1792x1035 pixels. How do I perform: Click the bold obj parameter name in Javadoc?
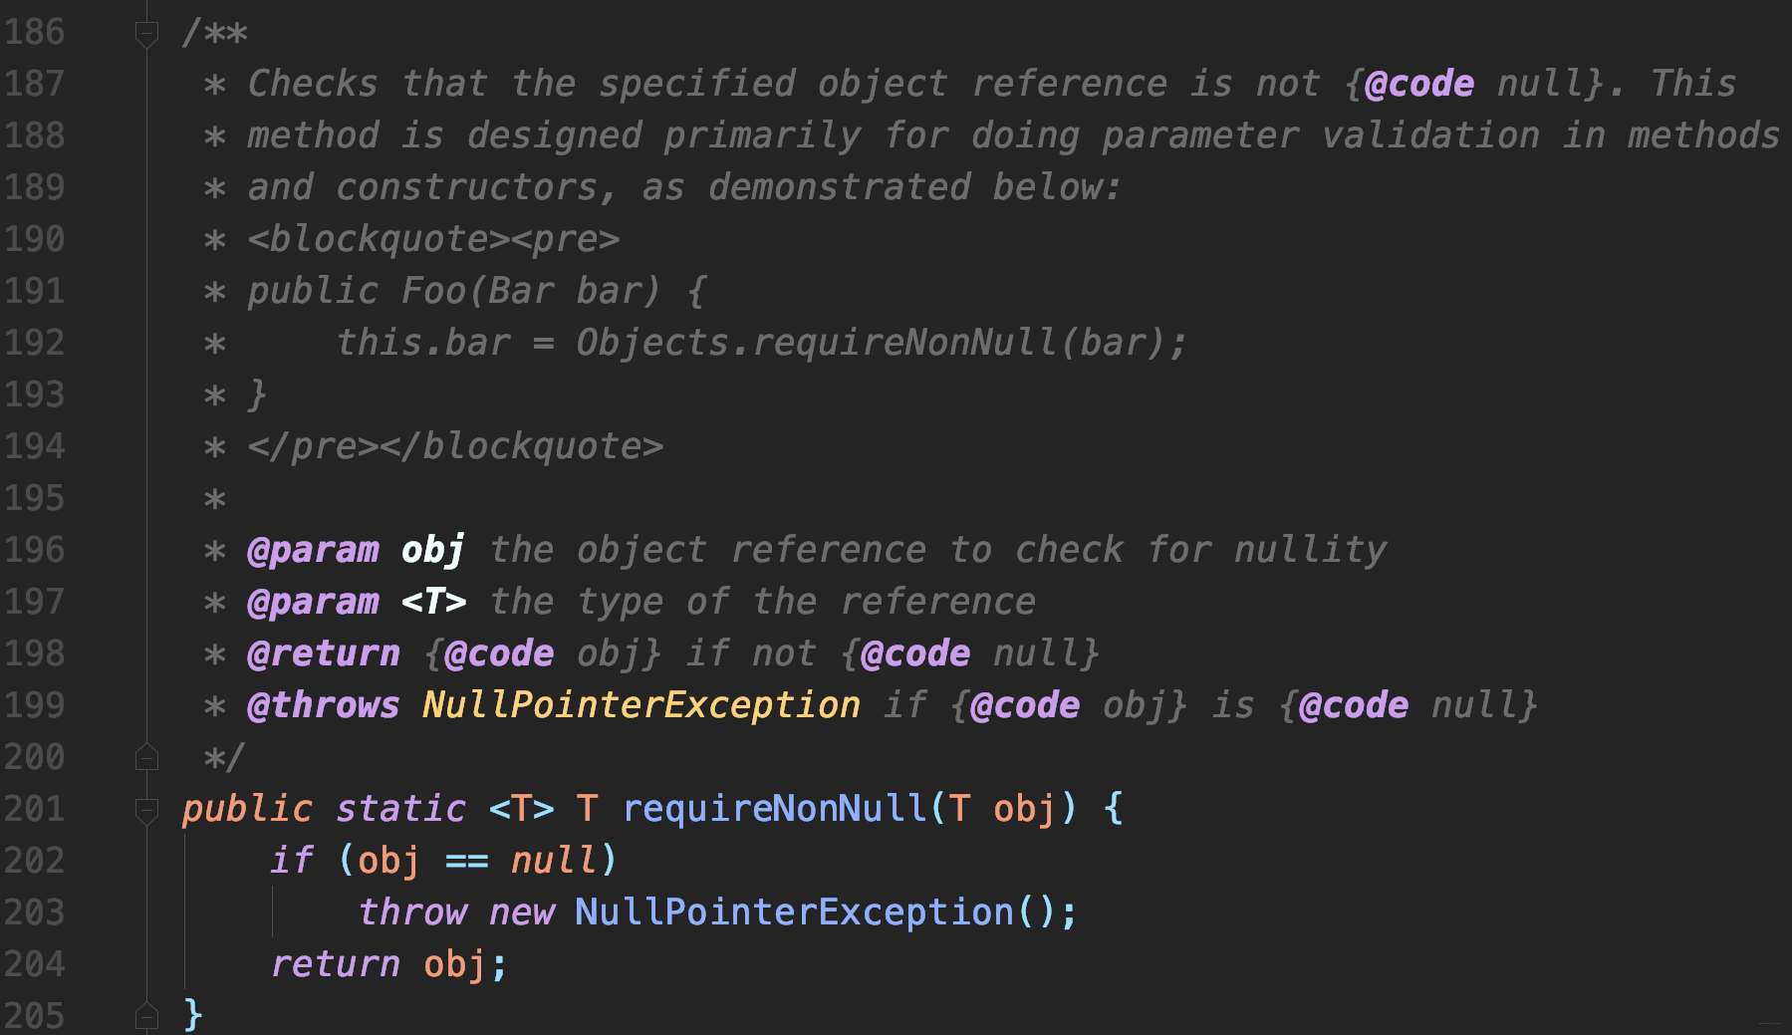coord(432,550)
